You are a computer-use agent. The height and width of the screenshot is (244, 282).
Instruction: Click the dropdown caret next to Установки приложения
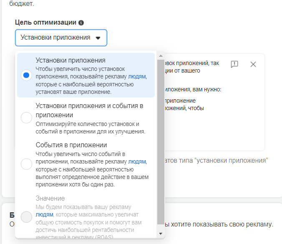(98, 38)
